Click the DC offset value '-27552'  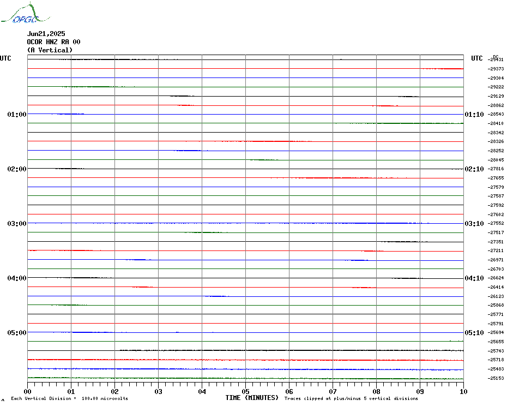tap(496, 223)
